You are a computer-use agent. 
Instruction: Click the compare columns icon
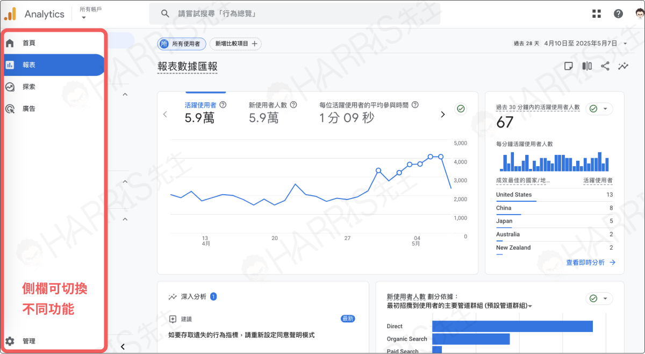pyautogui.click(x=587, y=66)
